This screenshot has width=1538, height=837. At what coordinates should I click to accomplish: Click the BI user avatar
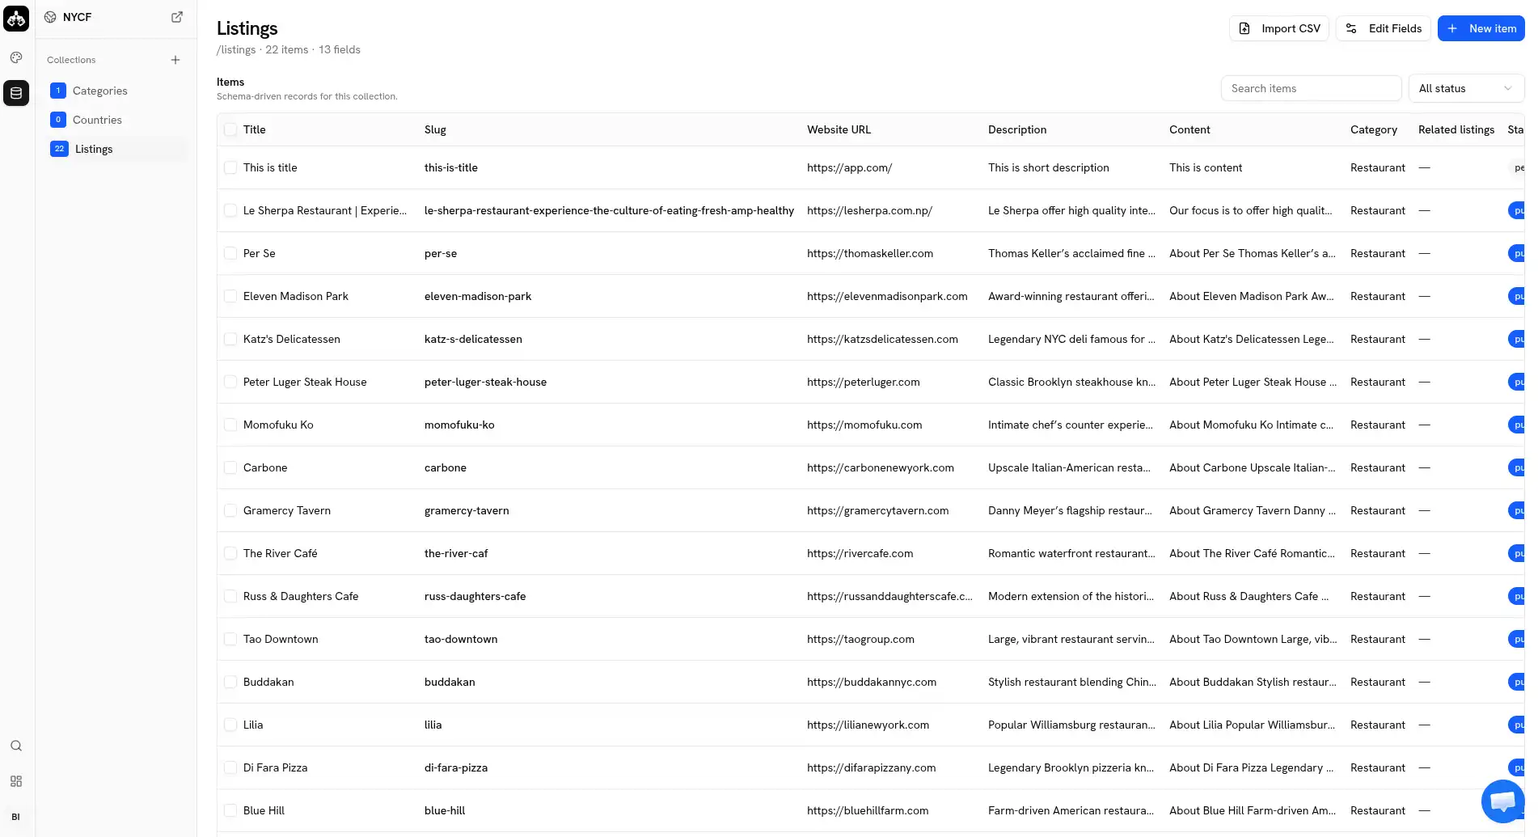click(x=16, y=817)
